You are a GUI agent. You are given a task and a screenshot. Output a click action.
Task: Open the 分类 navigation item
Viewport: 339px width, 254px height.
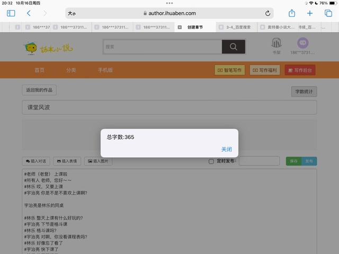71,70
